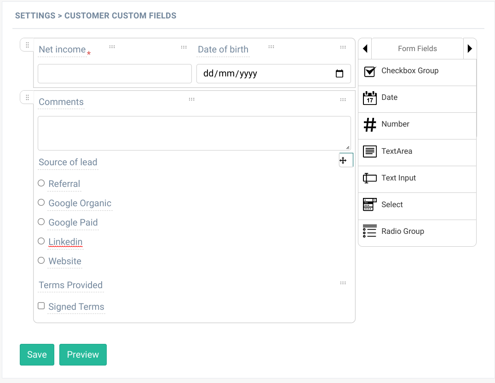Expand the panel using the right arrow
This screenshot has width=495, height=383.
[x=470, y=48]
